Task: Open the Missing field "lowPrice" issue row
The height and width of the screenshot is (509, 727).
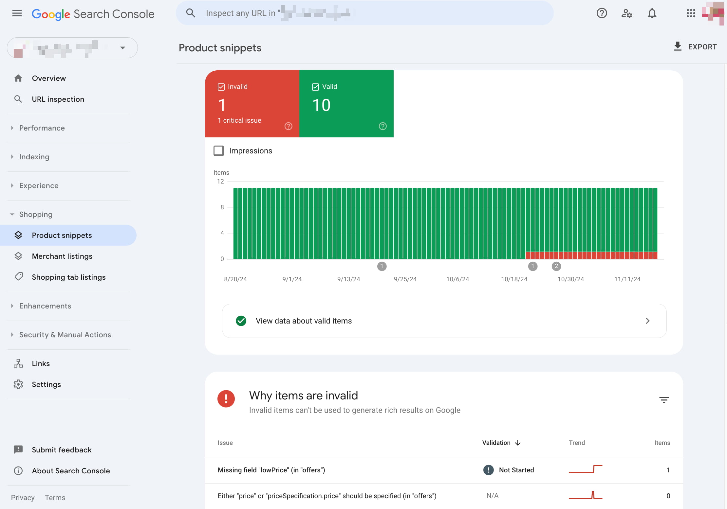Action: (x=444, y=470)
